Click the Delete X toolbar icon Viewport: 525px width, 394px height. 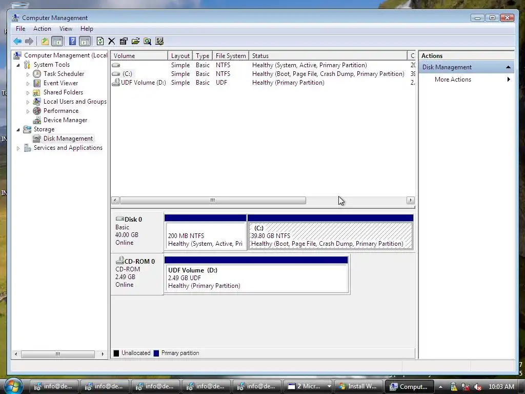click(111, 41)
